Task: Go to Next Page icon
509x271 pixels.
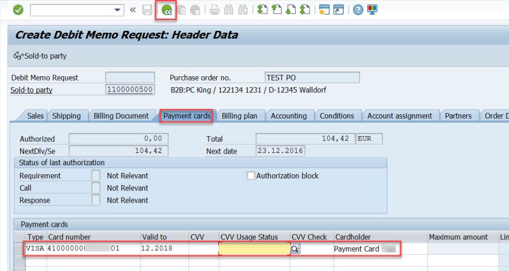Action: tap(290, 10)
